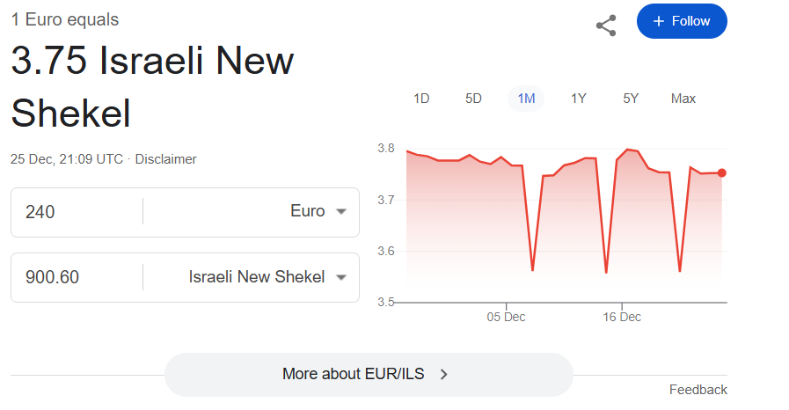The height and width of the screenshot is (410, 789).
Task: Show the Max time range chart
Action: (x=683, y=99)
